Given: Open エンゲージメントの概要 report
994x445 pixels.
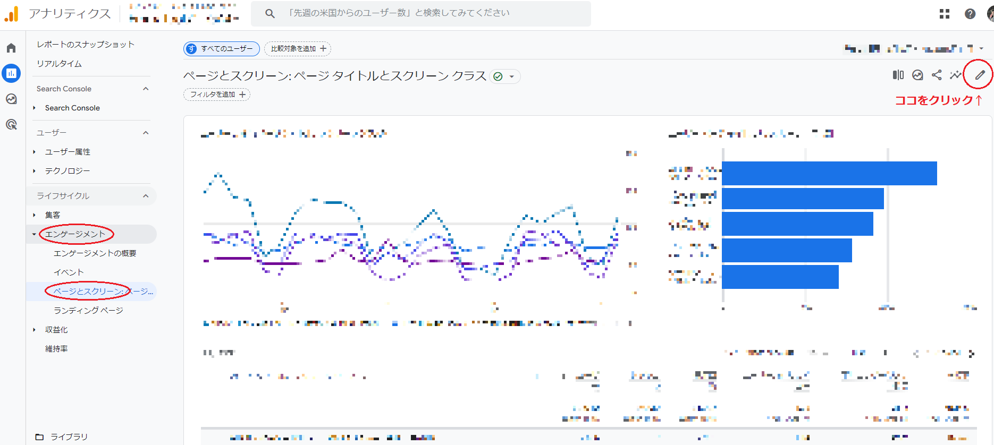Looking at the screenshot, I should click(x=95, y=253).
